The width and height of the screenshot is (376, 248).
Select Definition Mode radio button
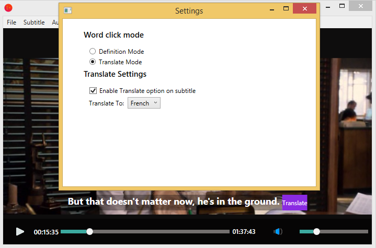93,52
